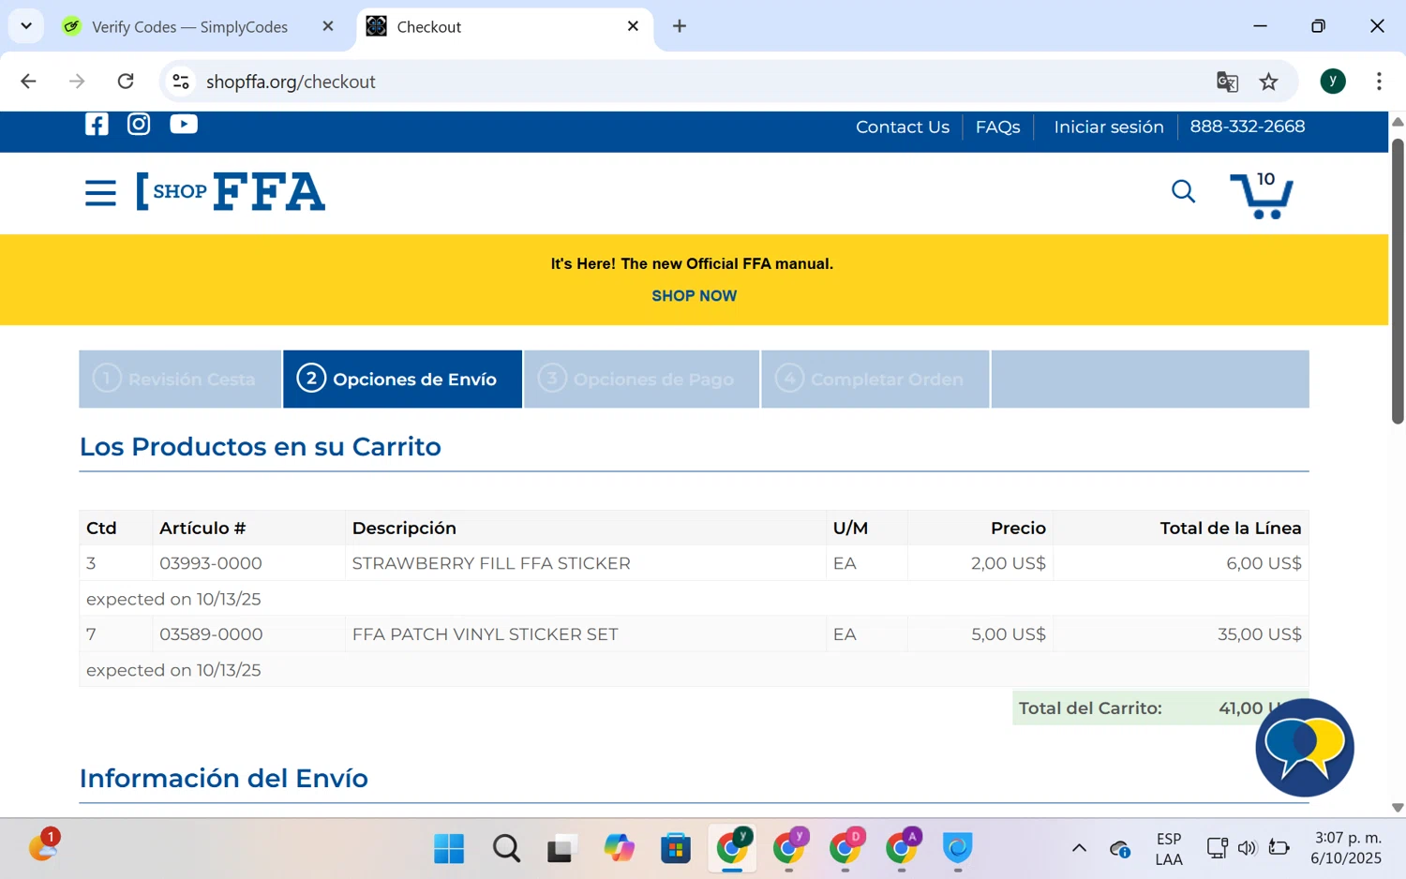Expand the tab search dropdown arrow
Image resolution: width=1406 pixels, height=879 pixels.
[x=26, y=26]
